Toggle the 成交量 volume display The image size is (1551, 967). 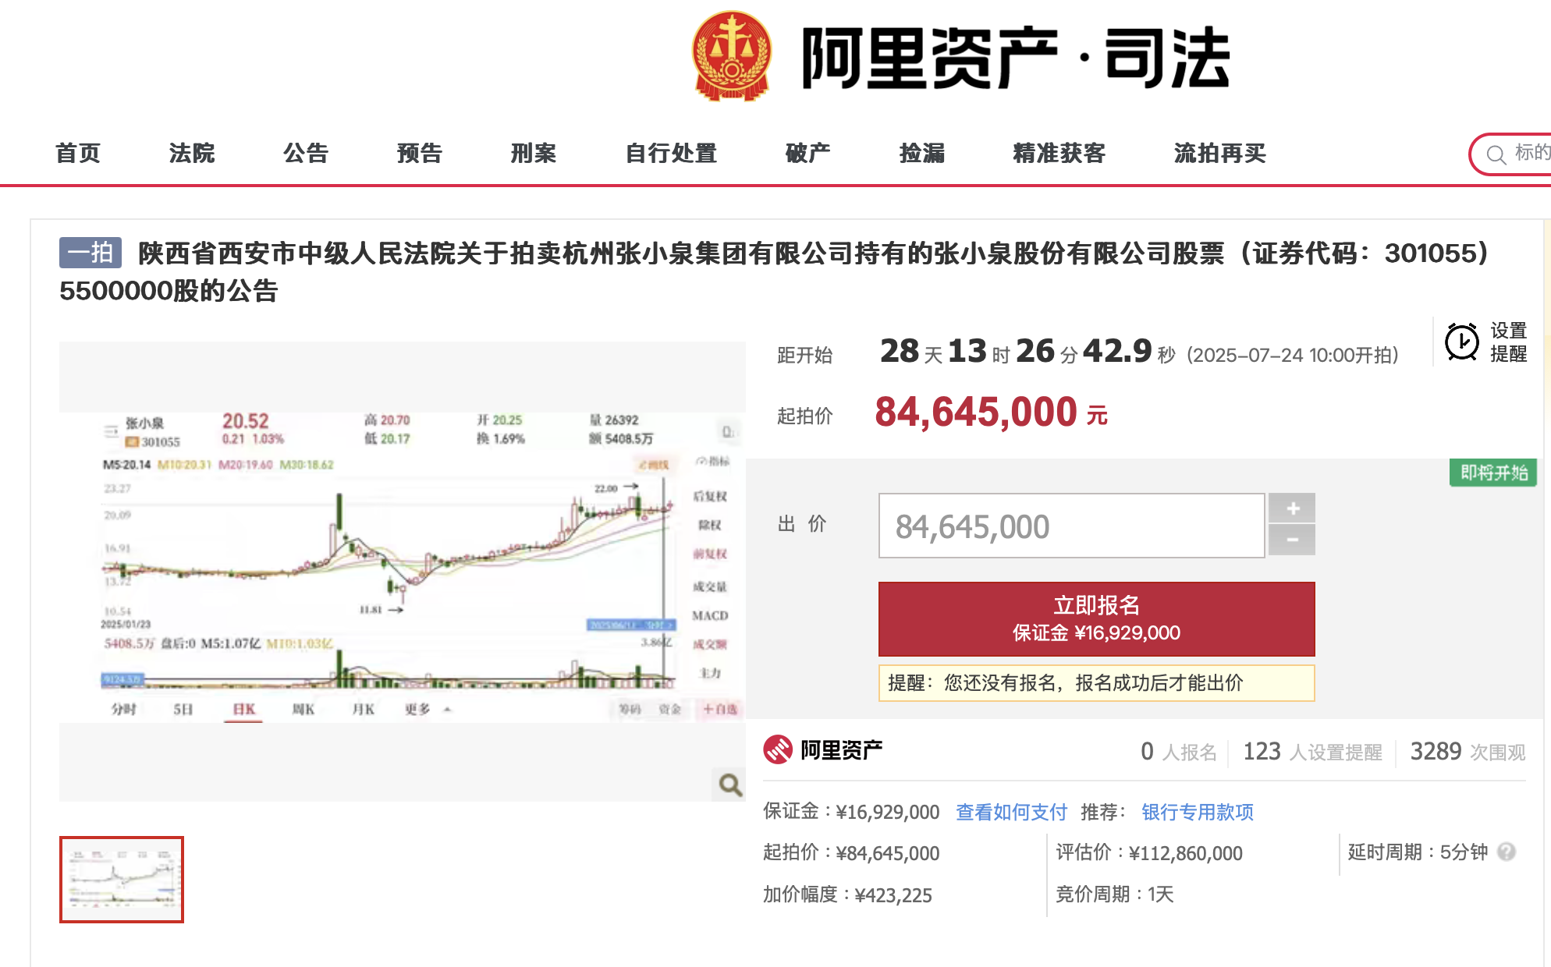(709, 585)
